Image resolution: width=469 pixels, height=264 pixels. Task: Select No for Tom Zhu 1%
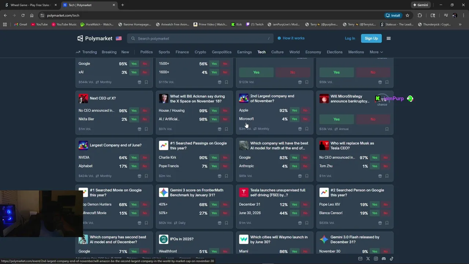tap(385, 166)
